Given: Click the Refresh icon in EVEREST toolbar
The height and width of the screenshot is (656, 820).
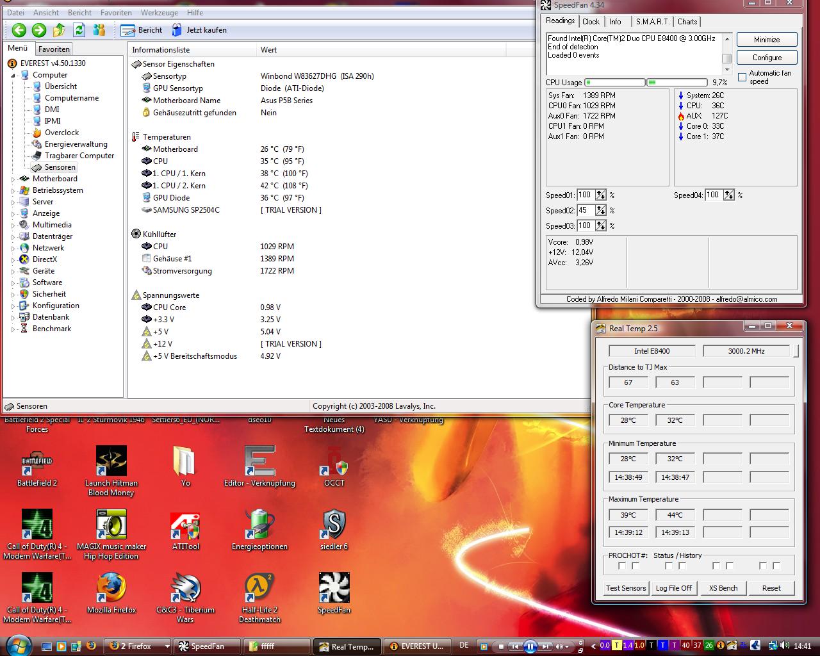Looking at the screenshot, I should point(79,30).
